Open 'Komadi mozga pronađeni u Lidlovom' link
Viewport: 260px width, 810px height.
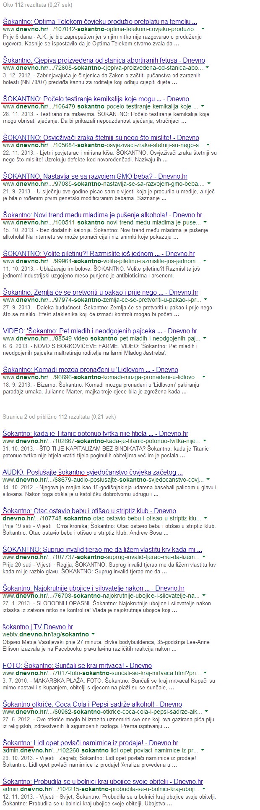[x=90, y=369]
